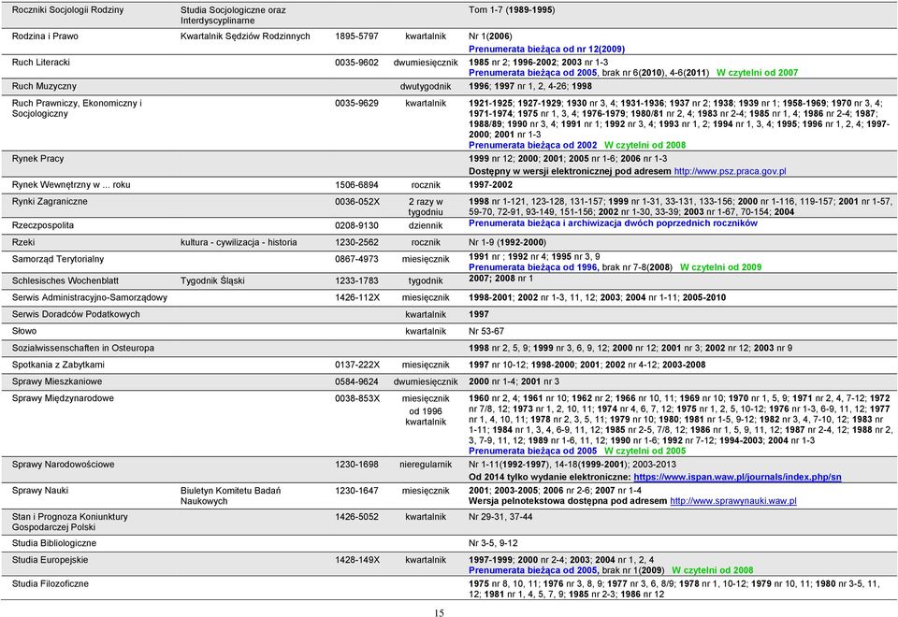Select the title 'Rzeki'
Screen dimensions: 898x617
click(x=23, y=242)
